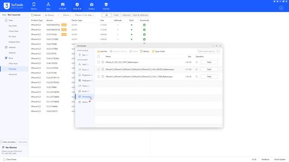Remove the 14.0_18A5357e firmware with X icon
The width and height of the screenshot is (289, 162).
(196, 69)
